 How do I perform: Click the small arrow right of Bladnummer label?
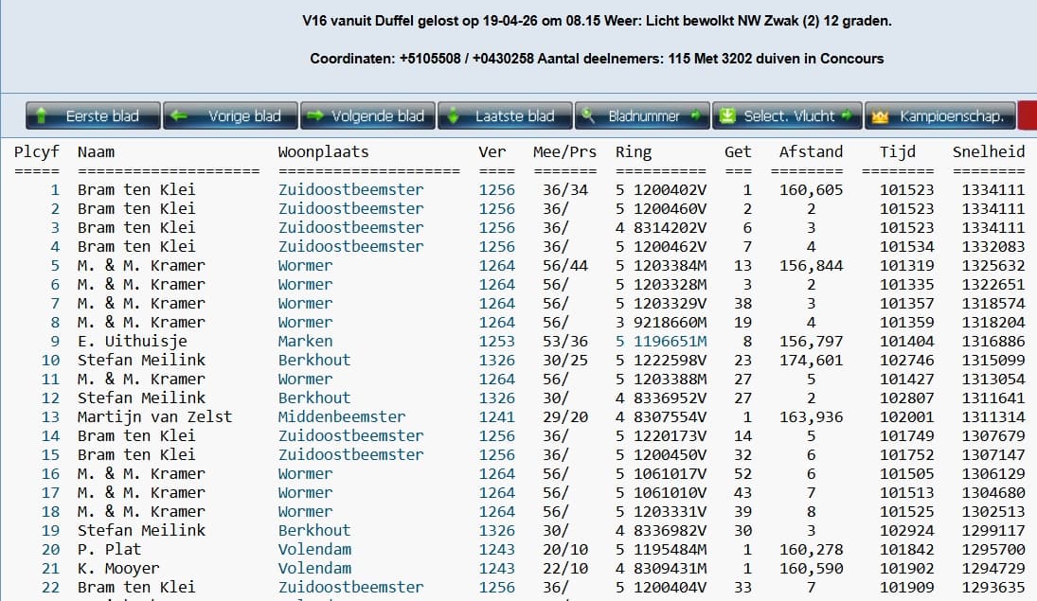click(695, 116)
